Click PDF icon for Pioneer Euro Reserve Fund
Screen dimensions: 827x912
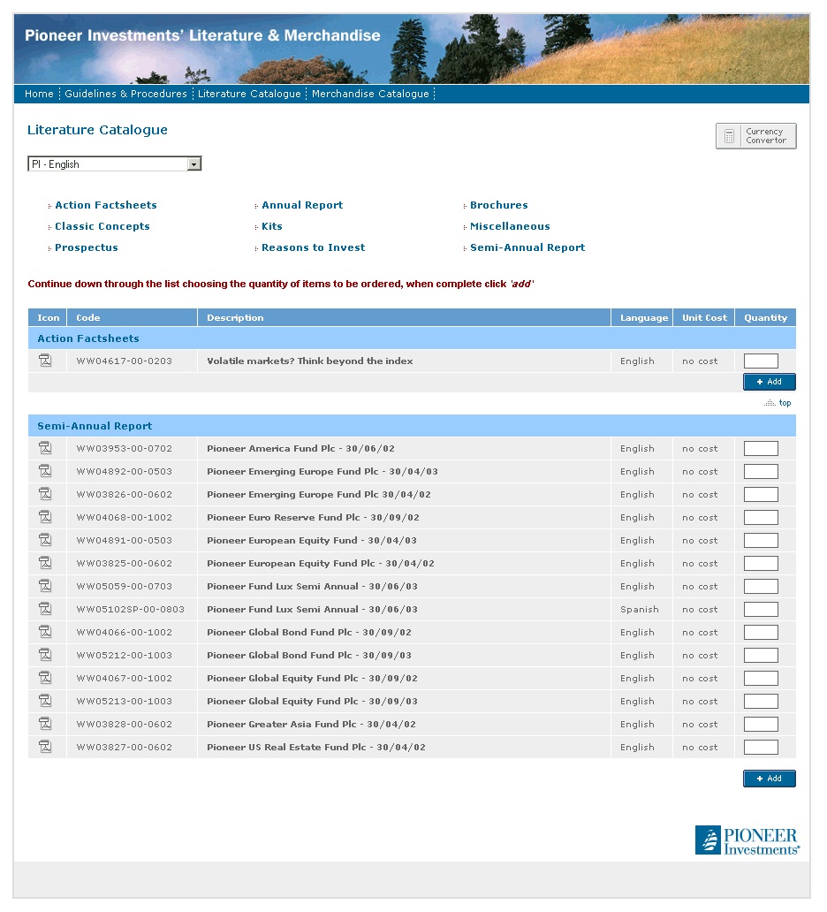[45, 517]
